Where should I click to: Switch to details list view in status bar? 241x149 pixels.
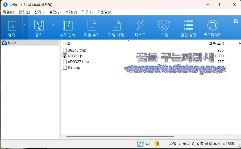(x=140, y=144)
